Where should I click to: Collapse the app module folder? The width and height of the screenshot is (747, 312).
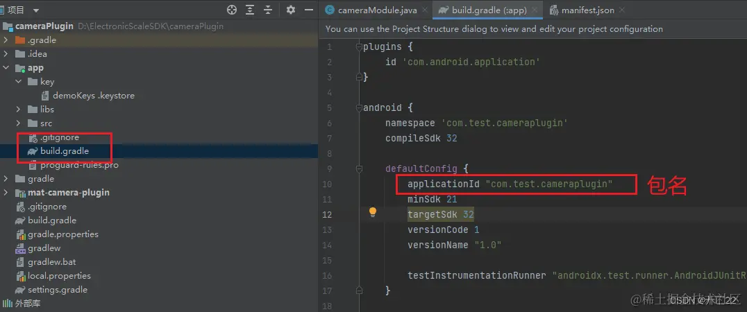point(6,68)
